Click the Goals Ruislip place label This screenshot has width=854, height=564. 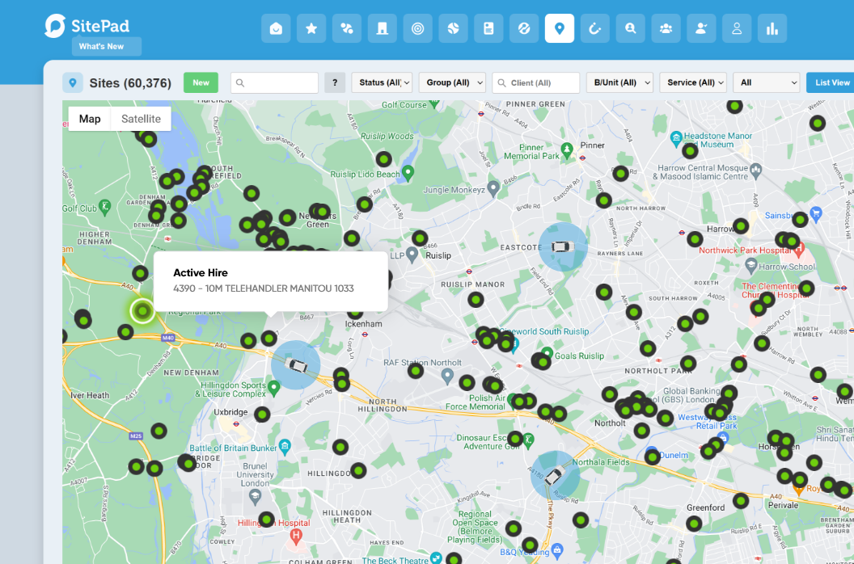tap(580, 356)
